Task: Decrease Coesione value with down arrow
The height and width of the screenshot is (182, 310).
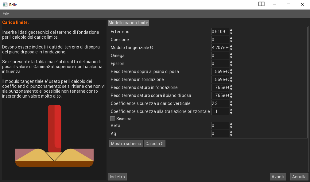Action: (231, 41)
